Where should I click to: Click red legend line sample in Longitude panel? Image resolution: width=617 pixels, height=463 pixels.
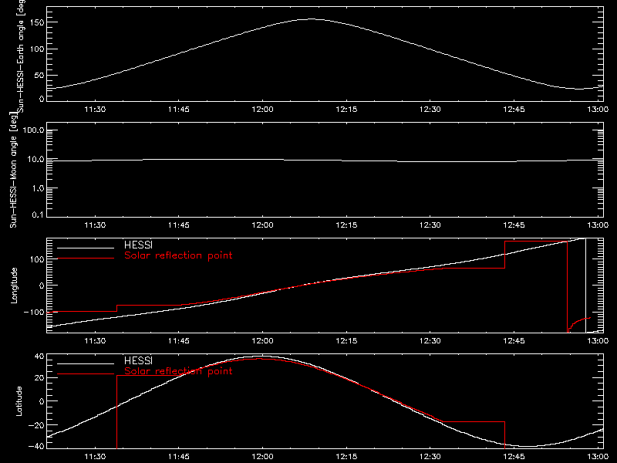click(x=86, y=259)
